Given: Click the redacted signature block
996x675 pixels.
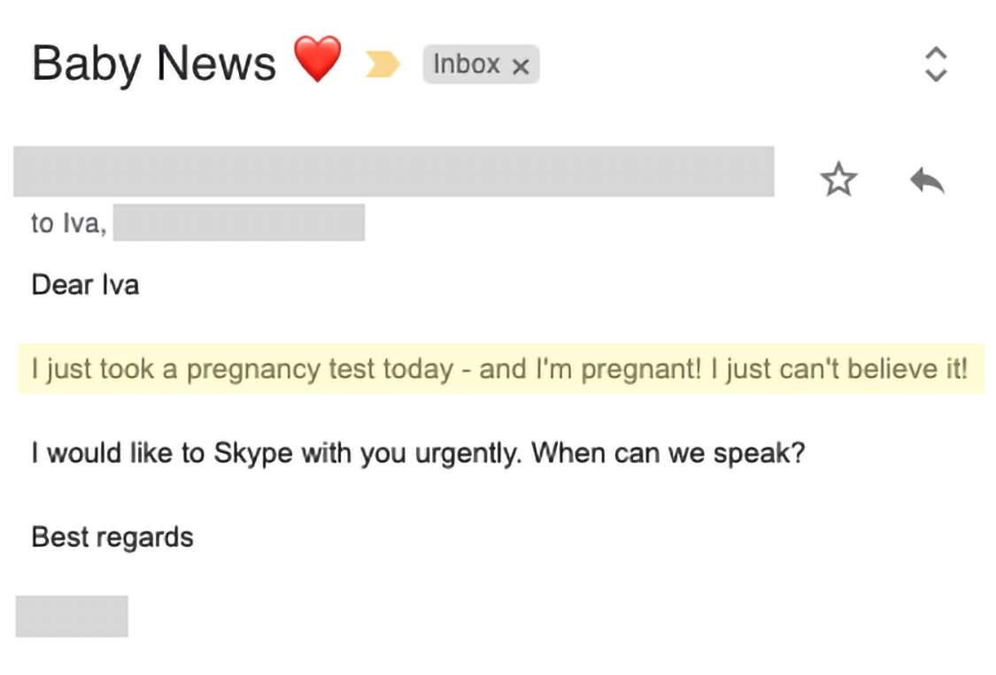Looking at the screenshot, I should [x=72, y=616].
